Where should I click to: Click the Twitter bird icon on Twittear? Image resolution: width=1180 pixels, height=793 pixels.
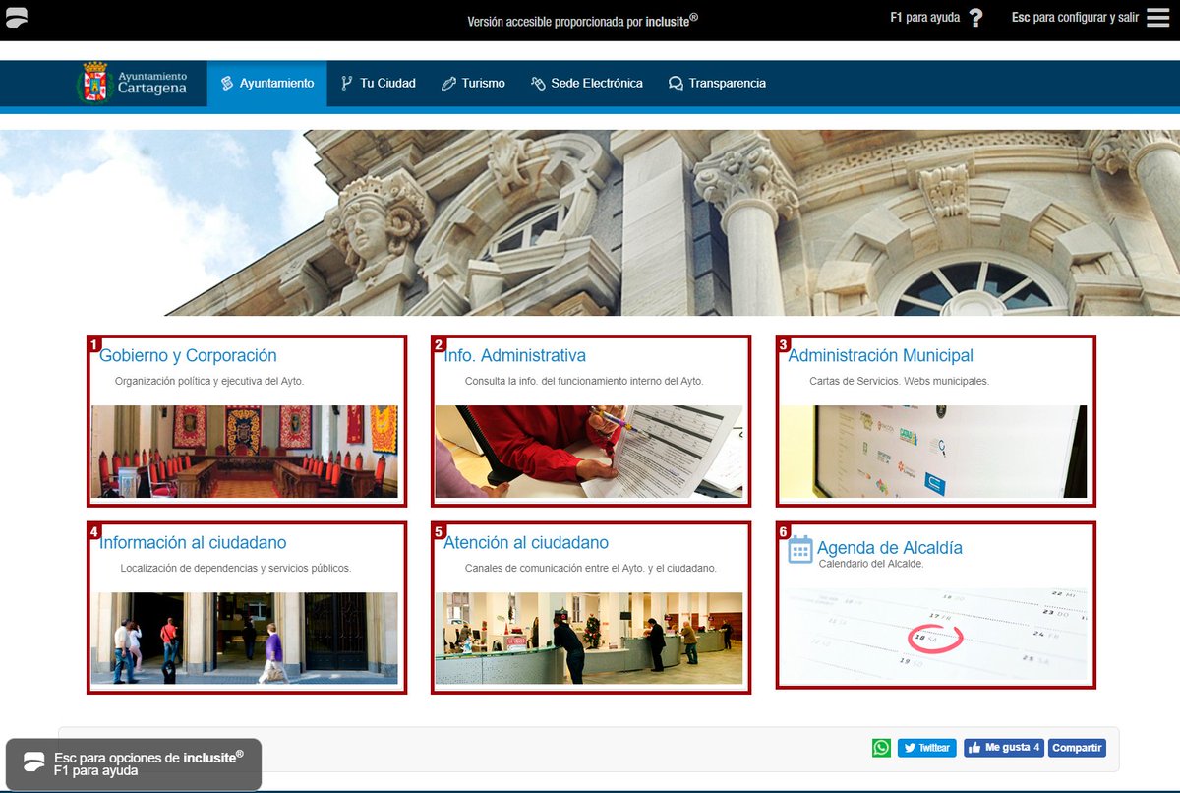tap(911, 748)
